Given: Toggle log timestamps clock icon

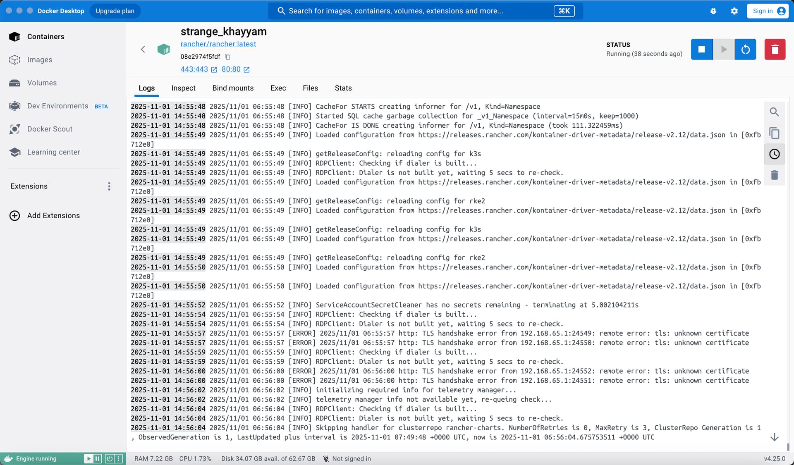Looking at the screenshot, I should [x=774, y=154].
